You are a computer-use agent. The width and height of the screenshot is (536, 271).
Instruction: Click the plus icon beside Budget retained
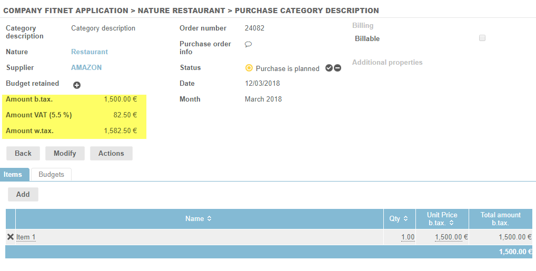point(77,85)
